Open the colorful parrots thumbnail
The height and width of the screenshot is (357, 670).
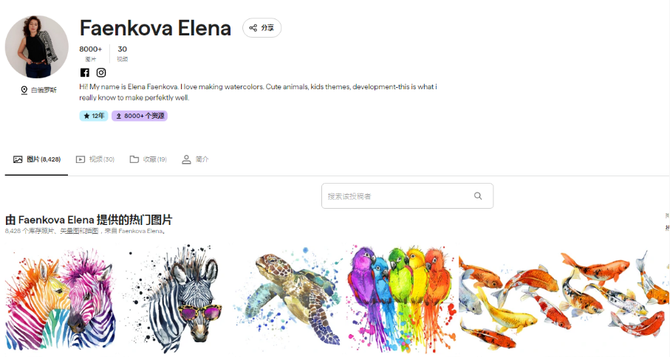tap(401, 299)
